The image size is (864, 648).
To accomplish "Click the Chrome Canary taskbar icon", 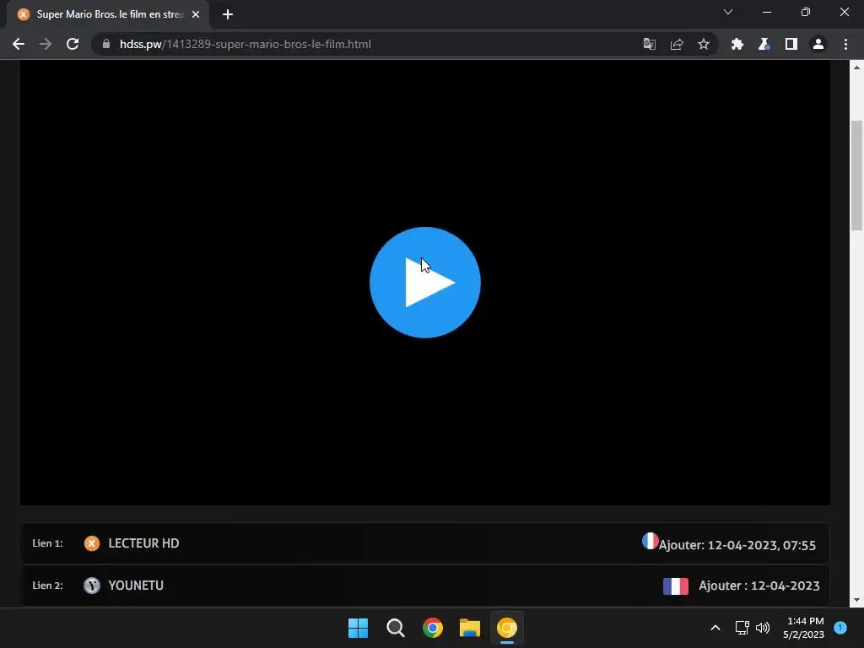I will 507,628.
